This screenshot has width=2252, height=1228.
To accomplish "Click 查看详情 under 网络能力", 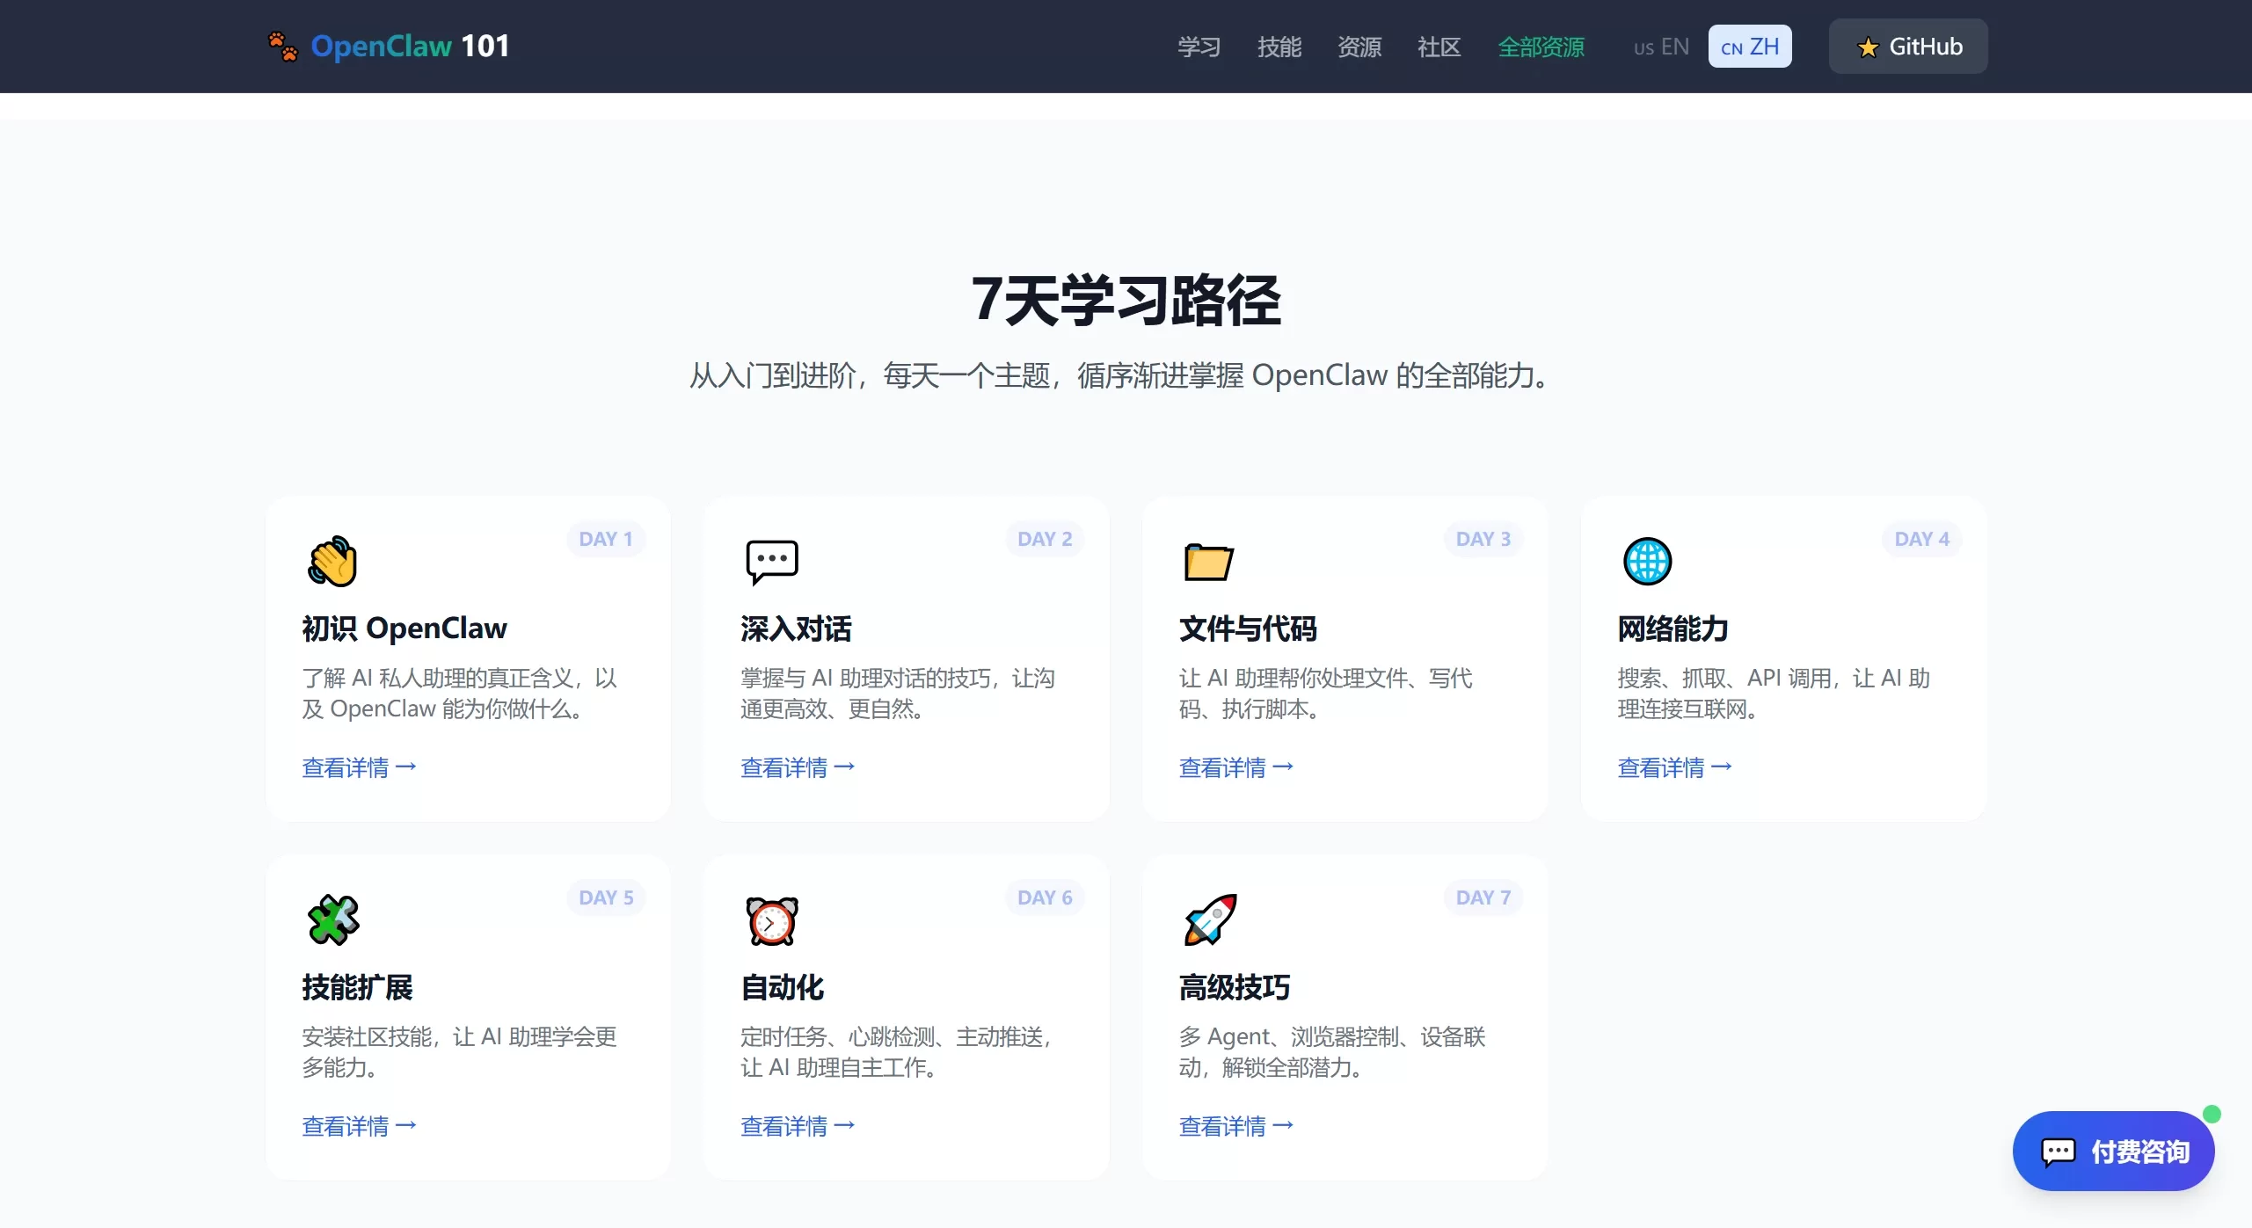I will pos(1674,767).
